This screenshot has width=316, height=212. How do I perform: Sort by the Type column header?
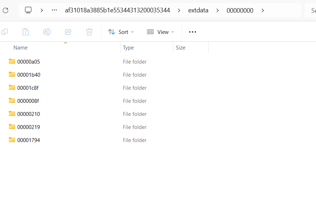tap(129, 48)
